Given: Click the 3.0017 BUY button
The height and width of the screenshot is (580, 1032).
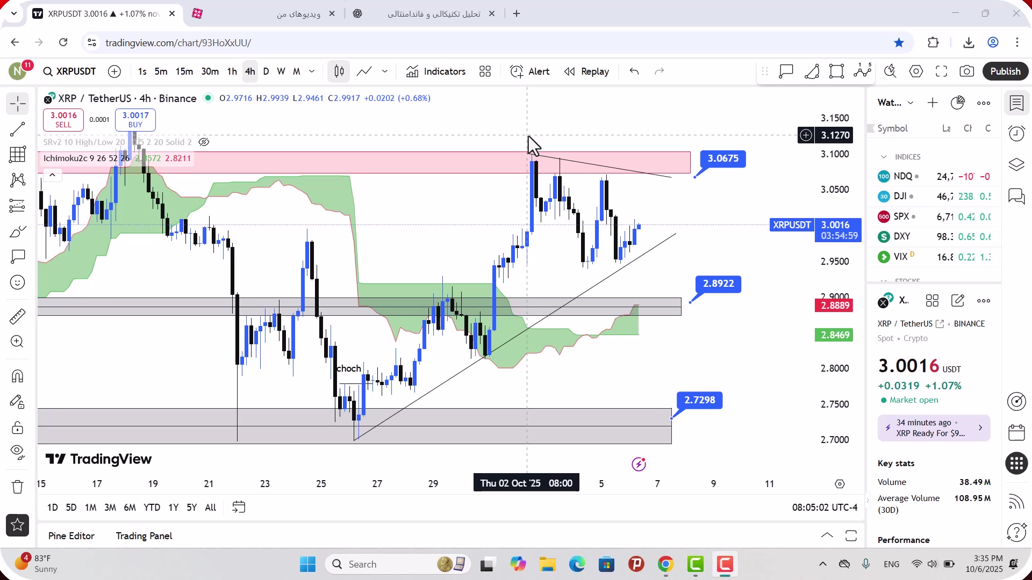Looking at the screenshot, I should pos(135,120).
